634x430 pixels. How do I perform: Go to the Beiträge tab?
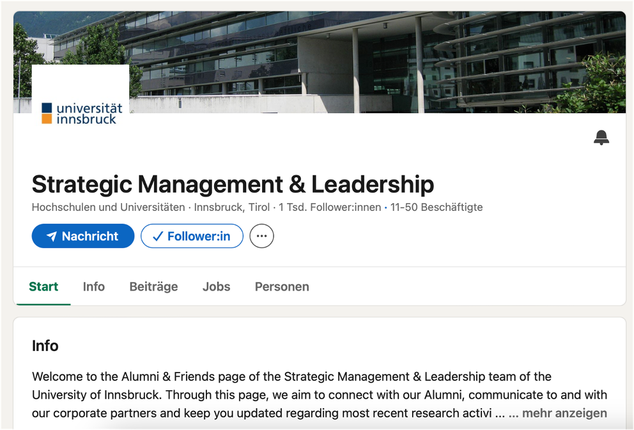coord(153,287)
